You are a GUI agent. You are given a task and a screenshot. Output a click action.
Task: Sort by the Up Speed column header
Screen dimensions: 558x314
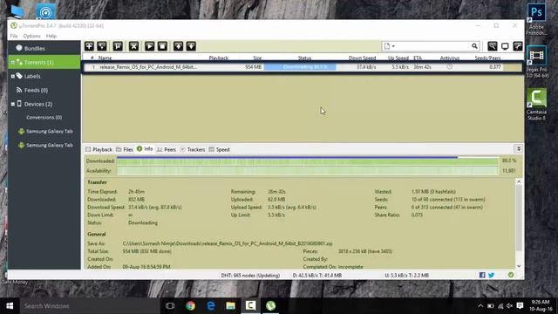(x=398, y=58)
